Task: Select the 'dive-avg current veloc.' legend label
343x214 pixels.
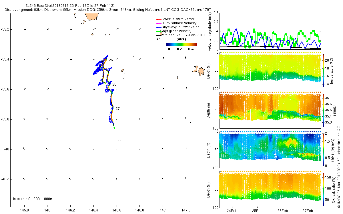Action: click(182, 27)
